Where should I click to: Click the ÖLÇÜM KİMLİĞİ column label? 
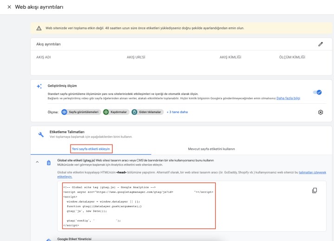tap(292, 57)
